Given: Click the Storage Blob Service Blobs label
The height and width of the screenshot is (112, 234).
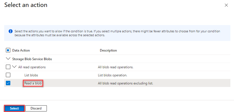Looking at the screenshot, I should [x=32, y=59].
